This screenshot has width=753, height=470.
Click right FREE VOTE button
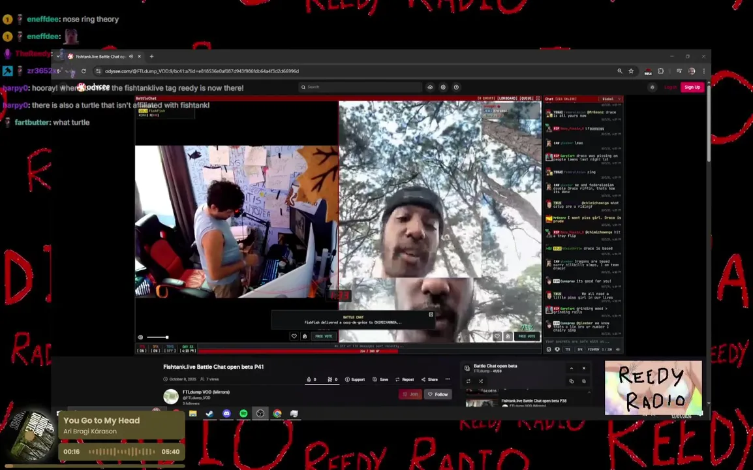pyautogui.click(x=527, y=336)
